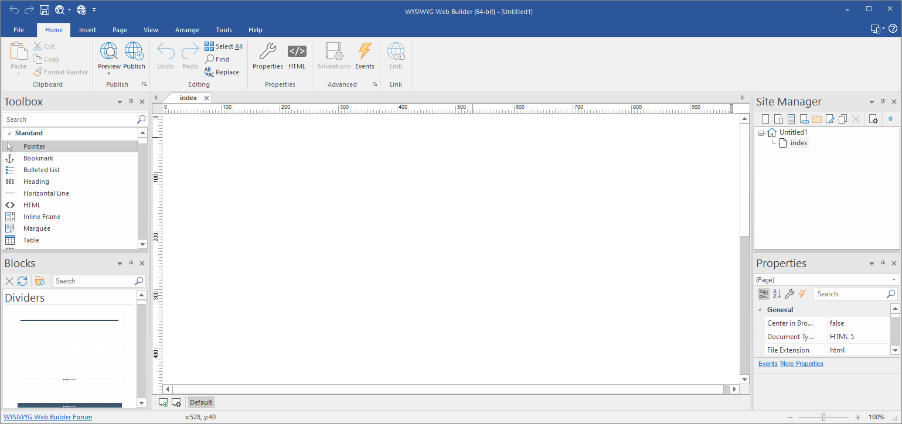
Task: Click the Publish globe icon
Action: (134, 52)
